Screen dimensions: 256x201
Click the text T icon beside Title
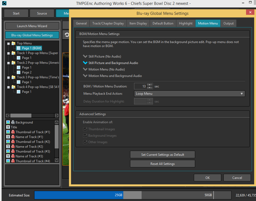pos(8,127)
